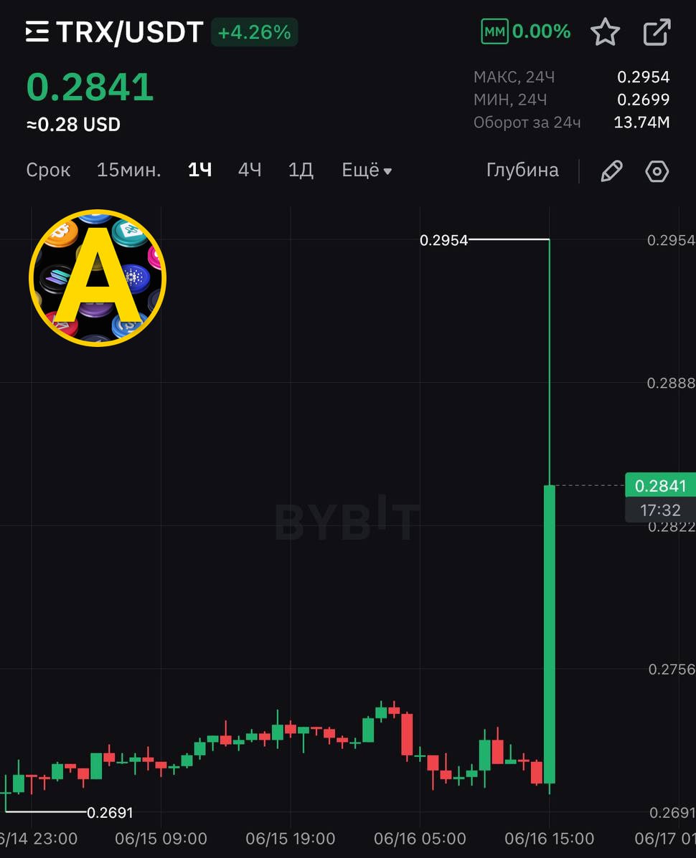Switch to the 1Д timeframe

click(301, 170)
